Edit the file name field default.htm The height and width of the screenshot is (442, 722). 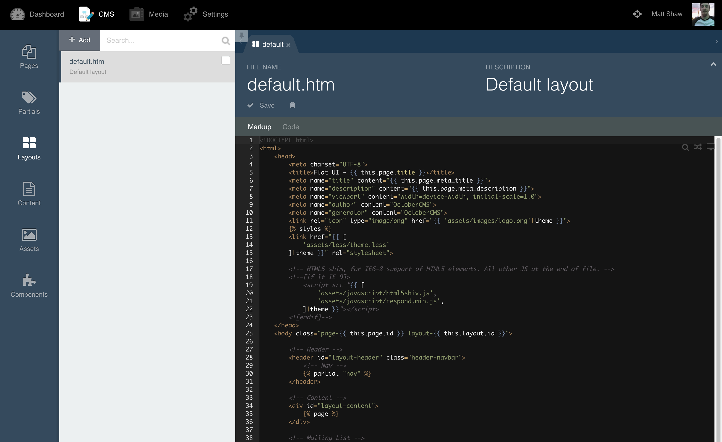(x=291, y=85)
